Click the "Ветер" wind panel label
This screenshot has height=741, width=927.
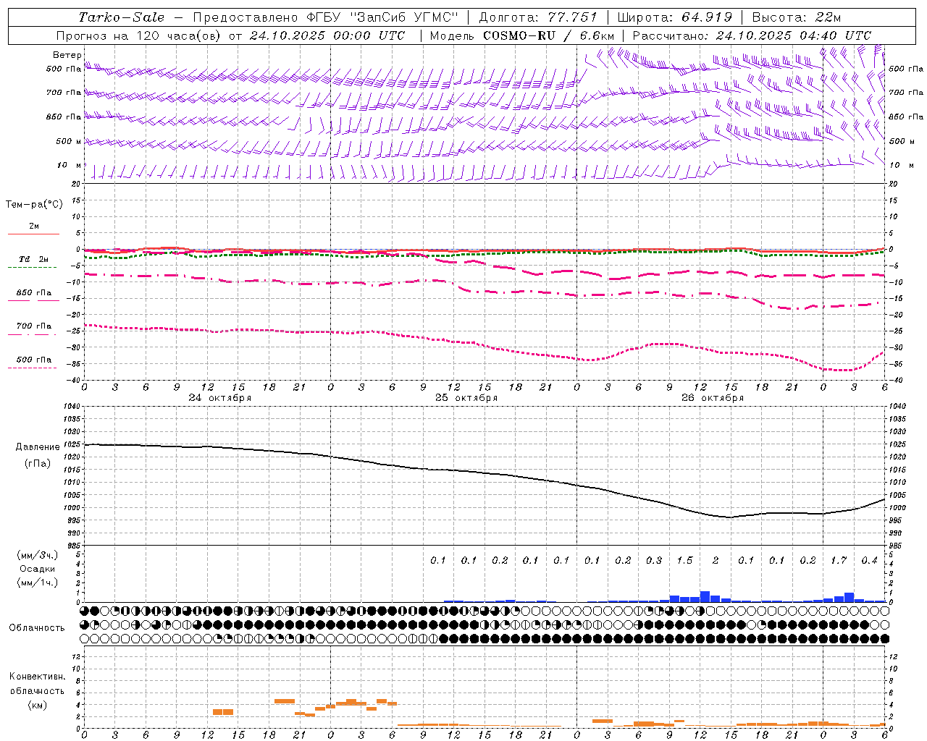[x=67, y=55]
